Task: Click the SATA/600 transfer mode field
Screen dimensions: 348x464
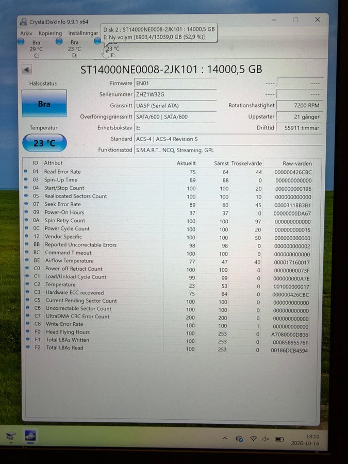Action: [x=175, y=117]
